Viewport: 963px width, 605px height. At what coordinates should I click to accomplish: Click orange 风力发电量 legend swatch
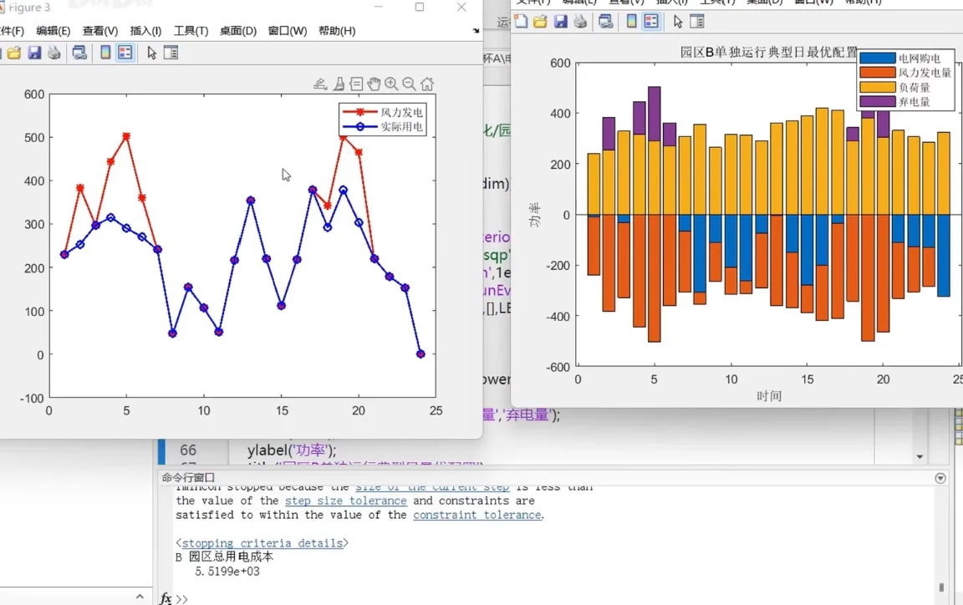877,73
